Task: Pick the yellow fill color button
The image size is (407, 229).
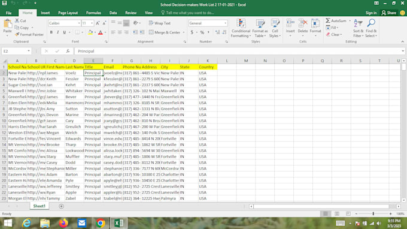Action: point(90,32)
